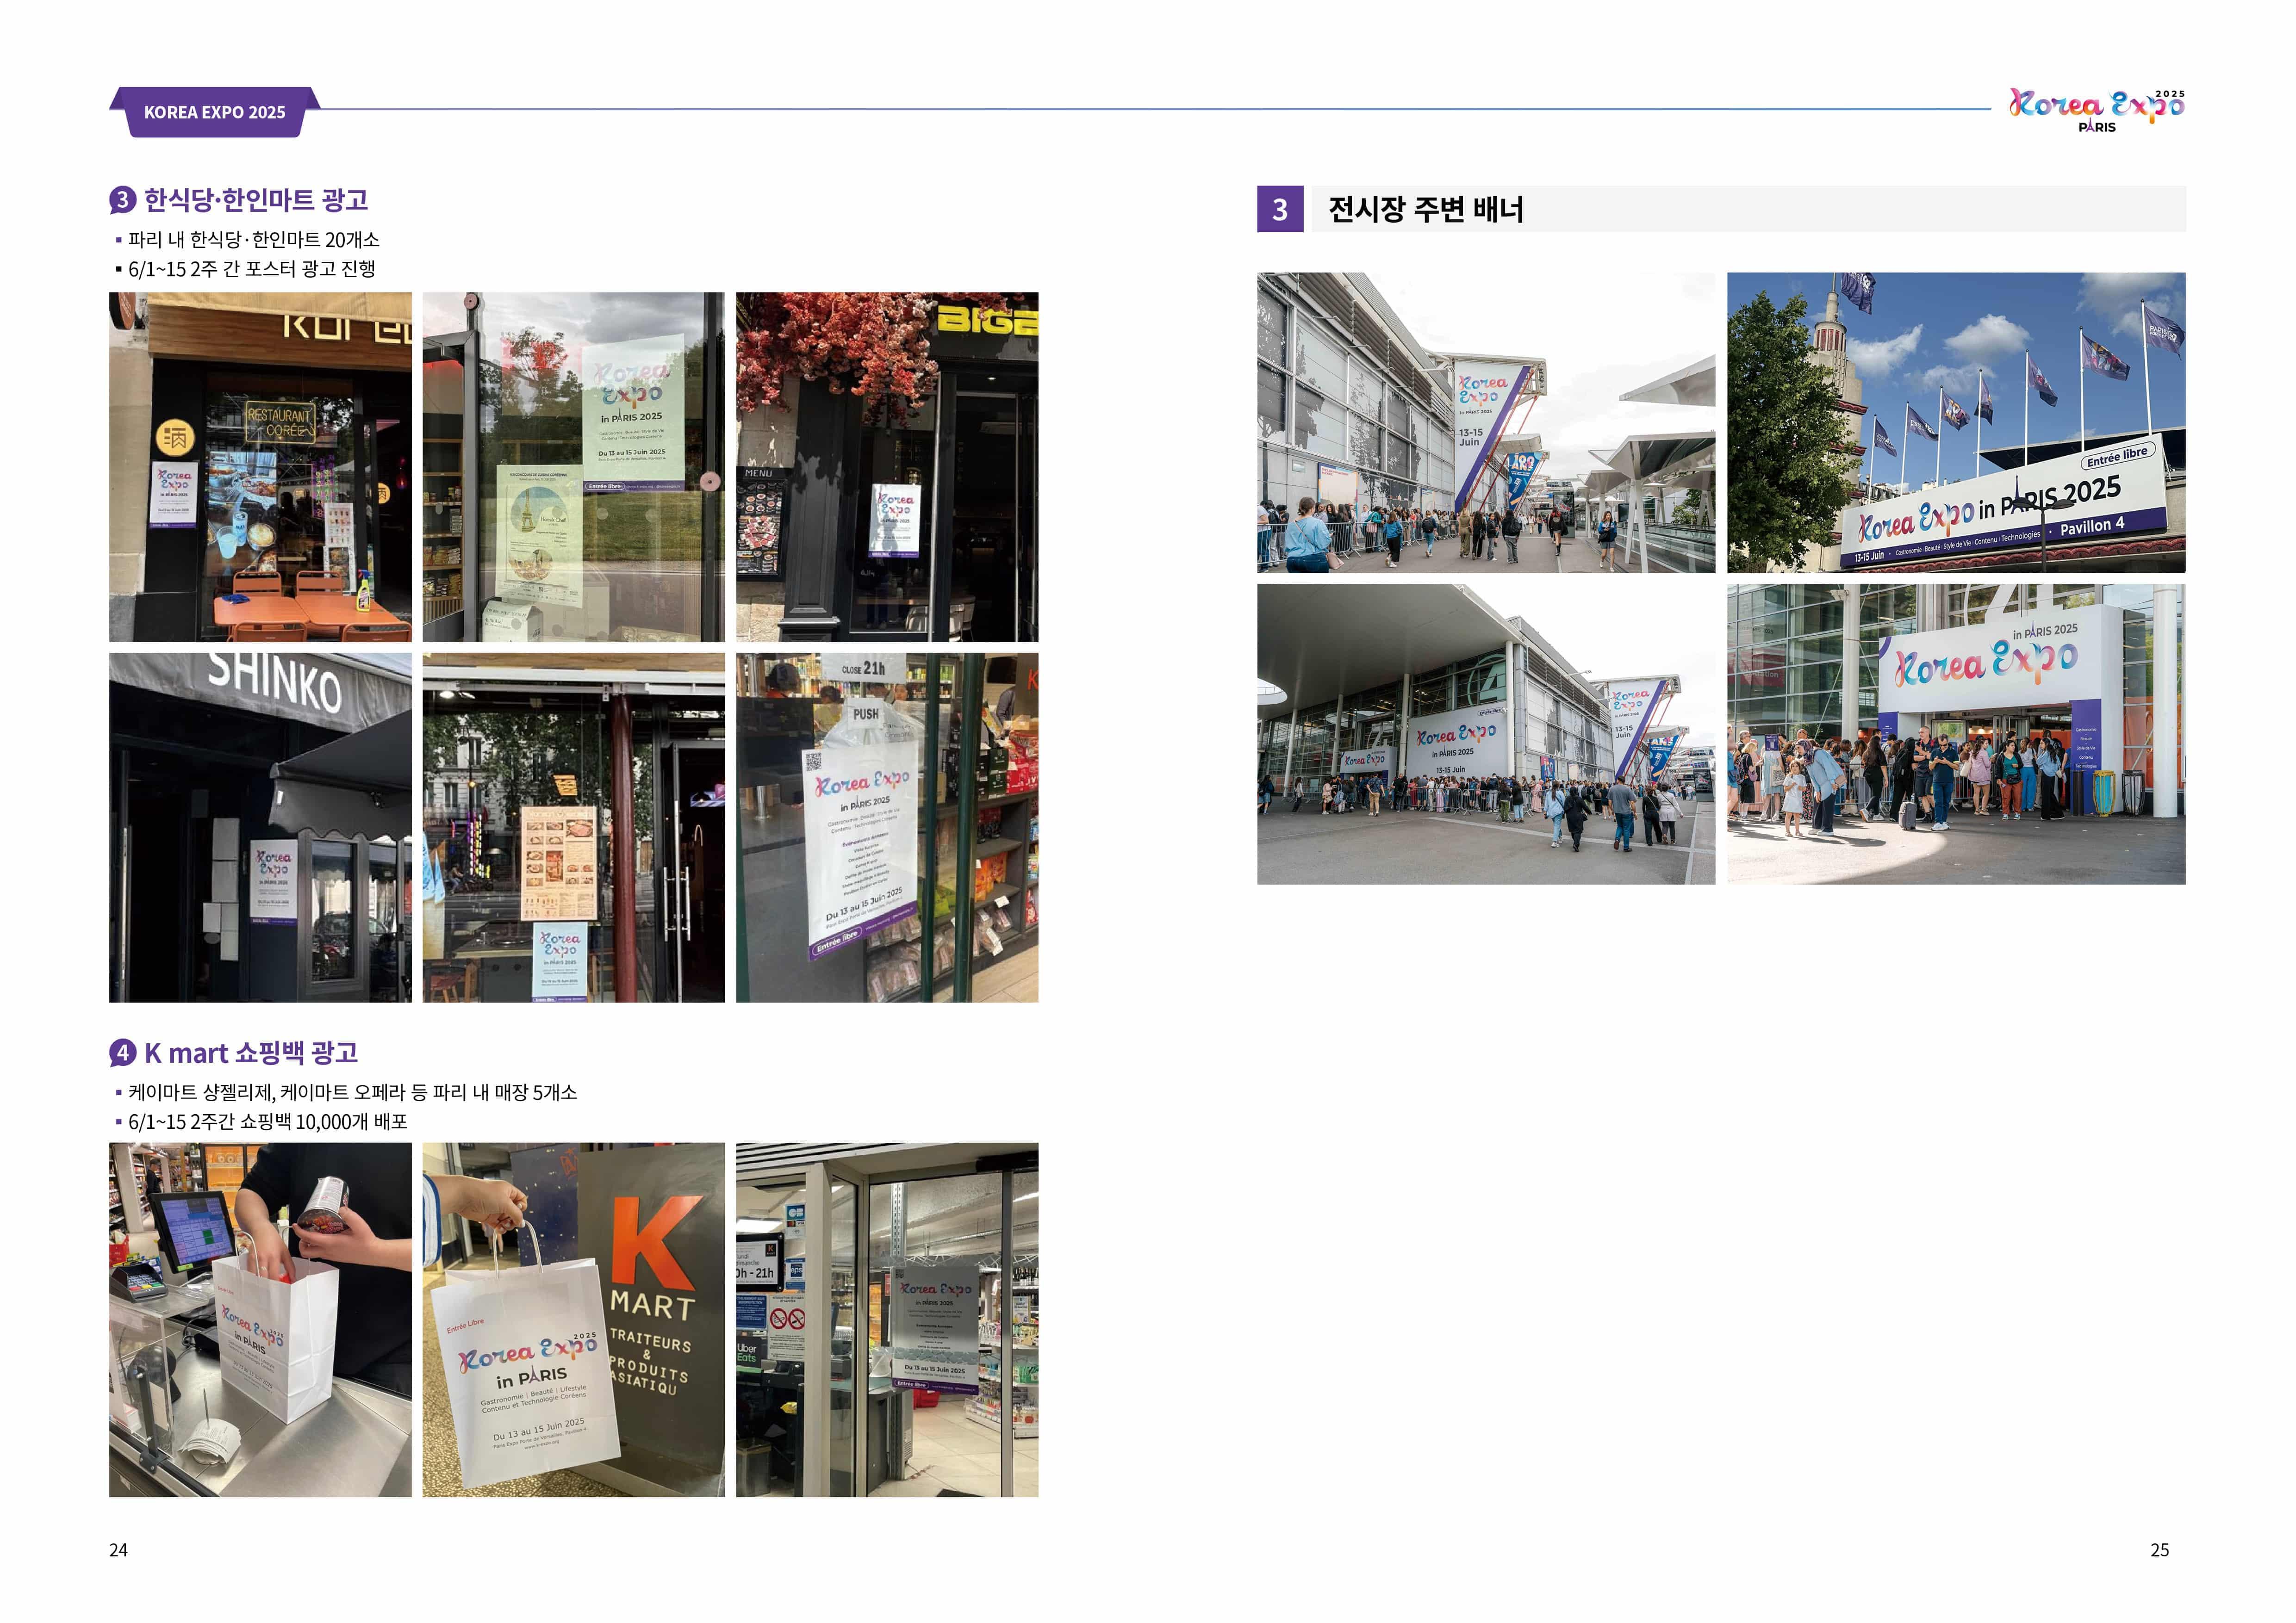Click page number 25

[x=2159, y=1550]
